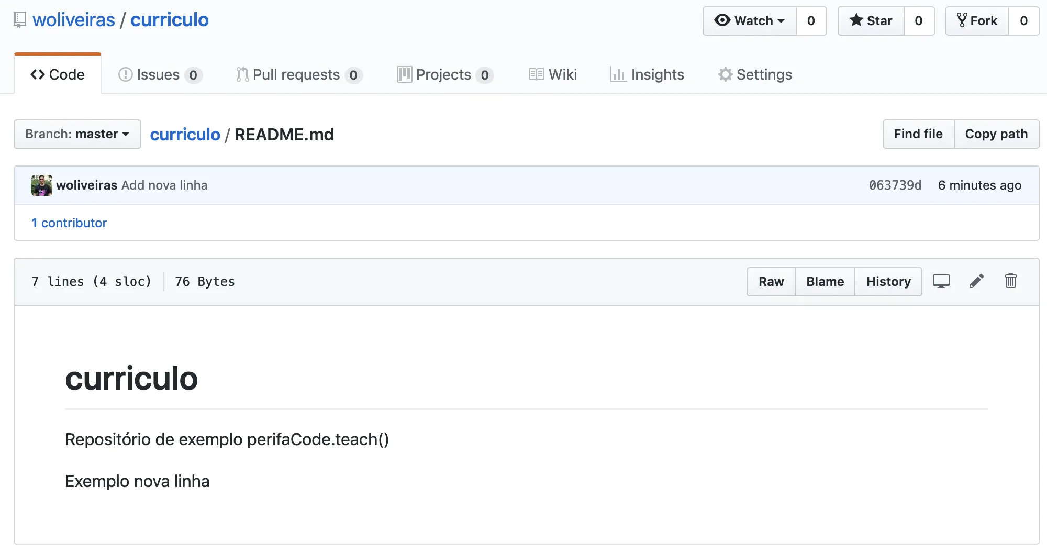Click the Find file button

(x=918, y=134)
